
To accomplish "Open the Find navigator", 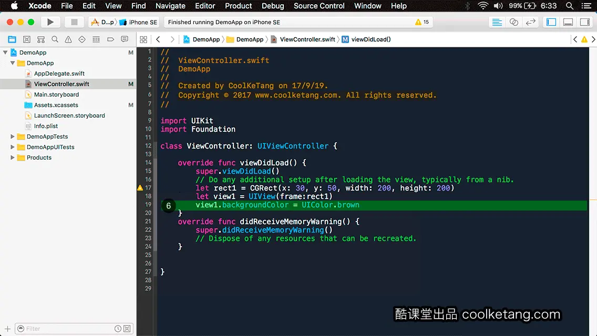I will pyautogui.click(x=55, y=39).
